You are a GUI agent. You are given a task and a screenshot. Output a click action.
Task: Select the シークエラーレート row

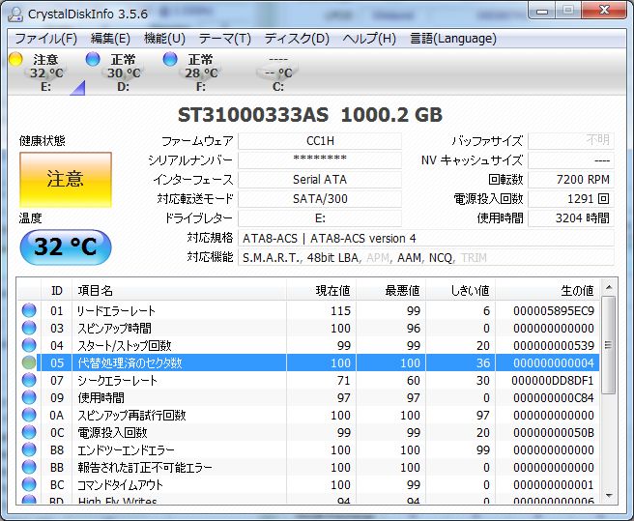[x=308, y=380]
